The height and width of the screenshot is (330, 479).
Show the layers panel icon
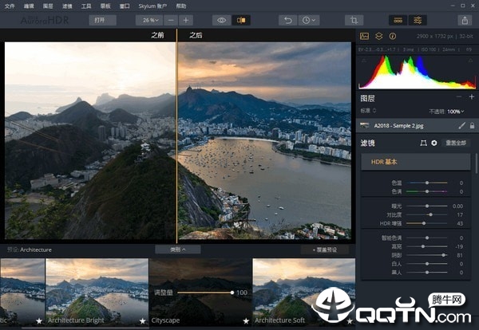[x=378, y=36]
